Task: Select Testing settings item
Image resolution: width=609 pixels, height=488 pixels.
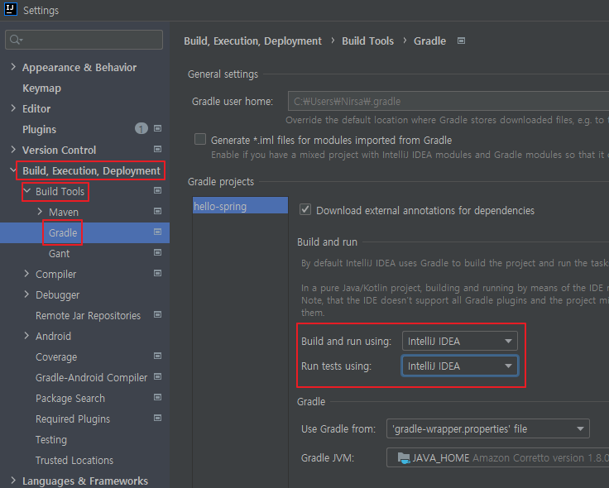Action: [51, 439]
